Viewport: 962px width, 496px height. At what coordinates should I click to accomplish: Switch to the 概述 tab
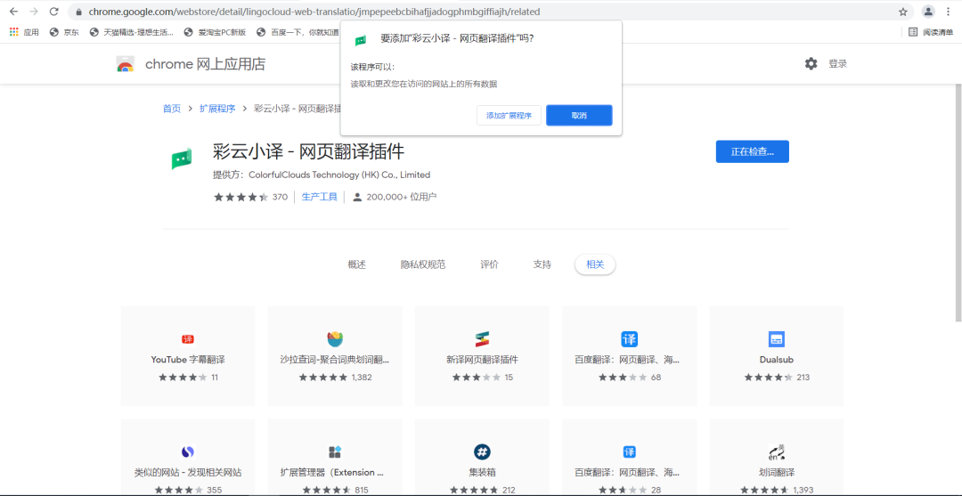356,264
